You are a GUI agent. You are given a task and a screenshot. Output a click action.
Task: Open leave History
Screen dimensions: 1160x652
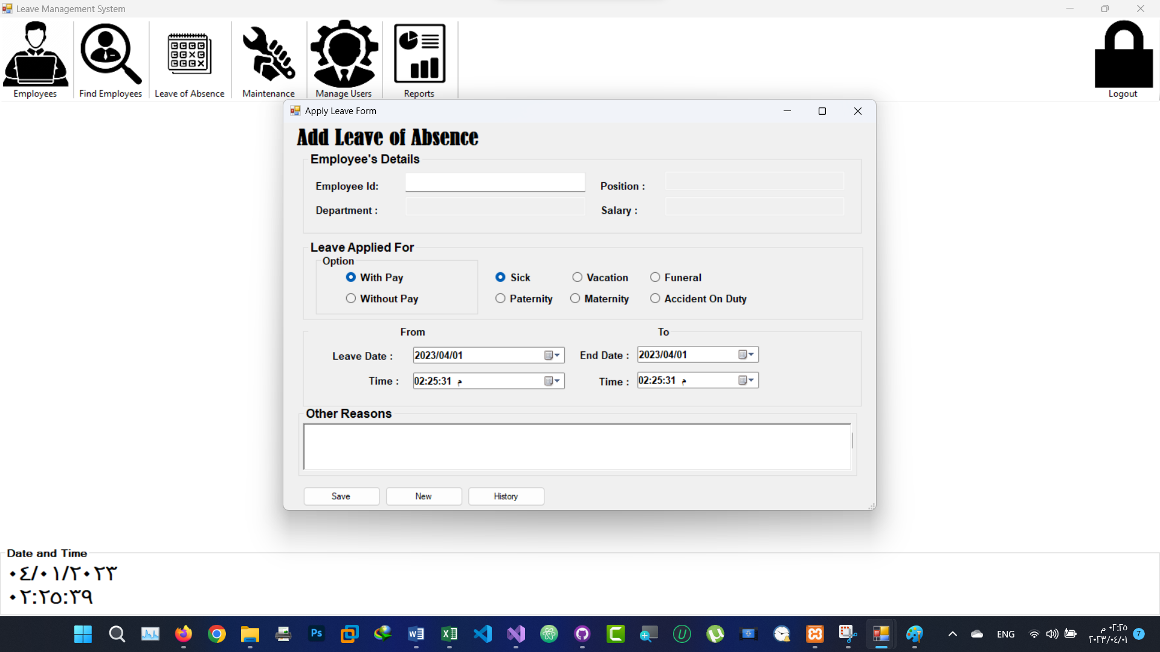pyautogui.click(x=506, y=496)
